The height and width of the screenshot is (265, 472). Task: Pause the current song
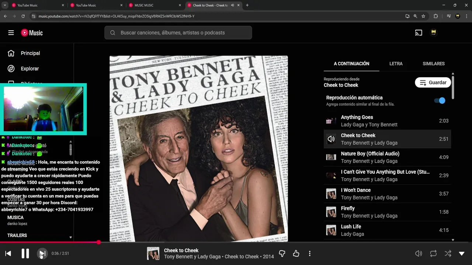point(25,253)
